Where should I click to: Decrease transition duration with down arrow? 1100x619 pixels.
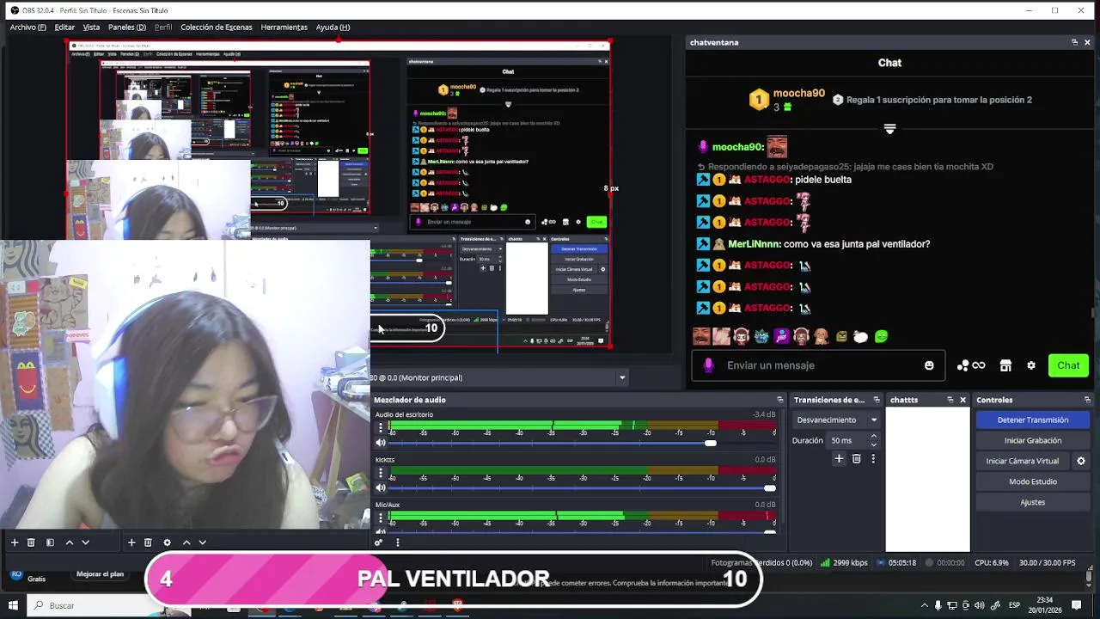click(x=873, y=444)
